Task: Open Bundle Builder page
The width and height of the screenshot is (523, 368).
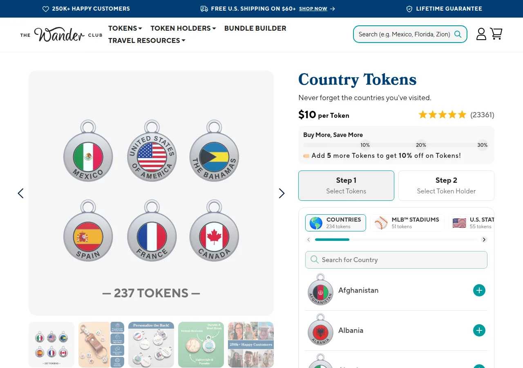Action: (255, 28)
